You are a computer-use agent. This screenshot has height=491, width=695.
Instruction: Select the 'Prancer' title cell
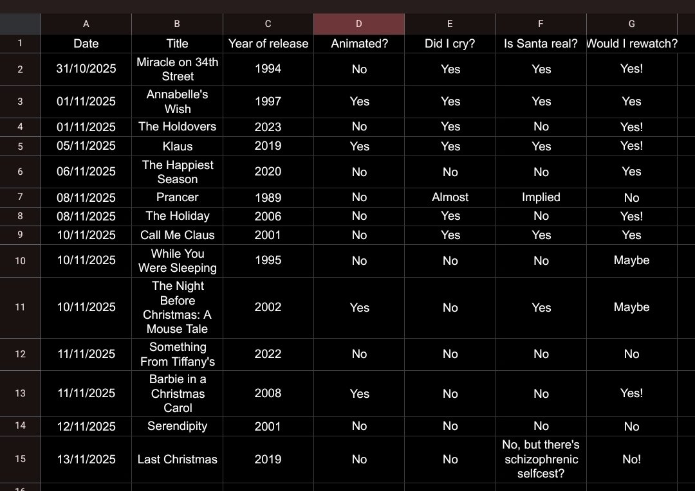click(178, 197)
